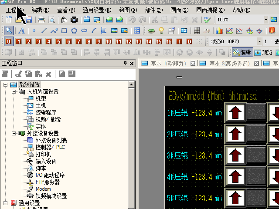This screenshot has width=279, height=209.
Task: Click the scissors cut icon
Action: coord(154,20)
